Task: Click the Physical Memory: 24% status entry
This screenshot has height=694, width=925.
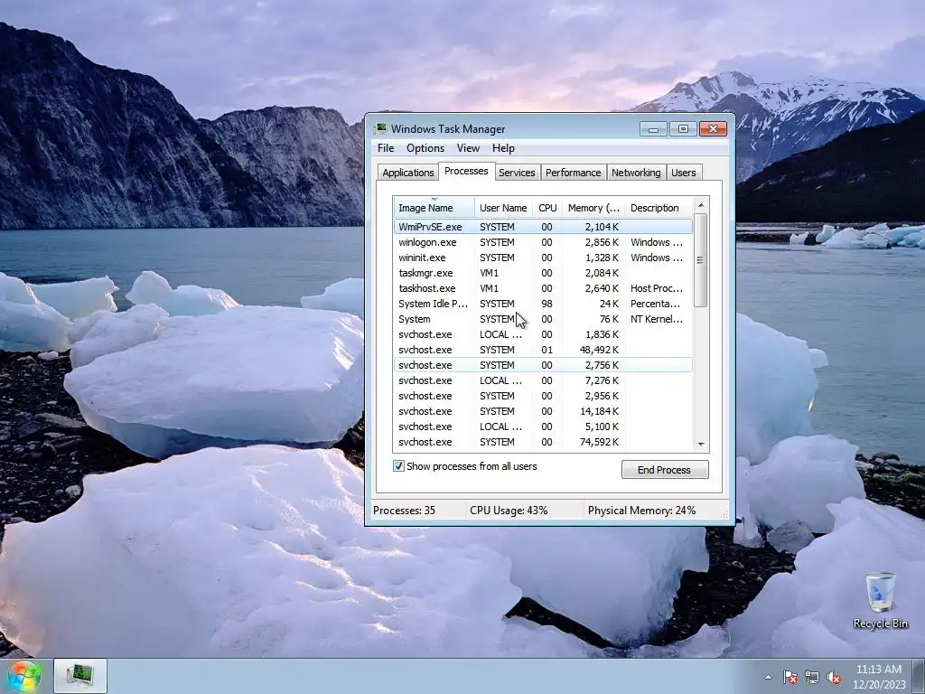Action: coord(642,511)
